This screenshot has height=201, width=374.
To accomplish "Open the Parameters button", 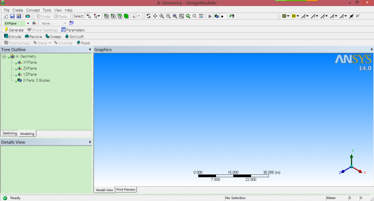I will pos(73,30).
